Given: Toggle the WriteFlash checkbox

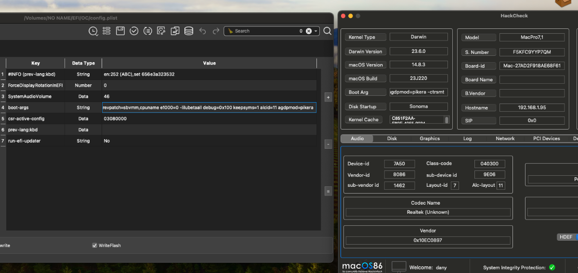Looking at the screenshot, I should pos(94,246).
